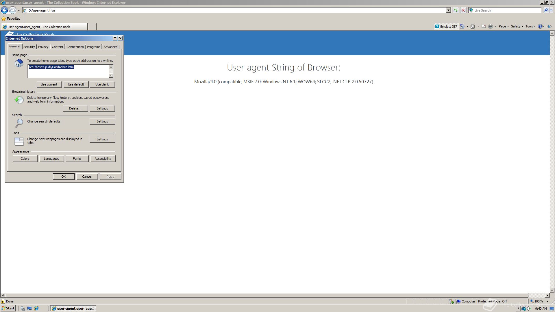Open the Page menu
555x312 pixels.
[x=504, y=27]
